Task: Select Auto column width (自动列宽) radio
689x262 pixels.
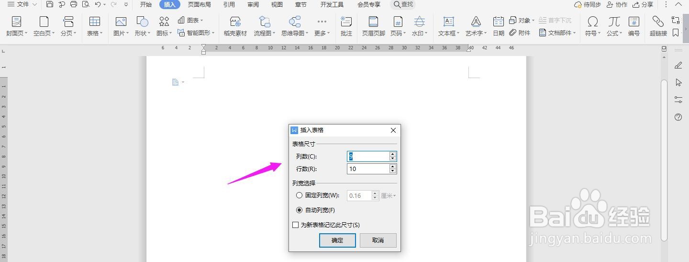Action: pyautogui.click(x=300, y=210)
